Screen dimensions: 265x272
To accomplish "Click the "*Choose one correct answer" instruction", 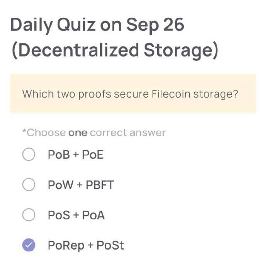I will [94, 133].
